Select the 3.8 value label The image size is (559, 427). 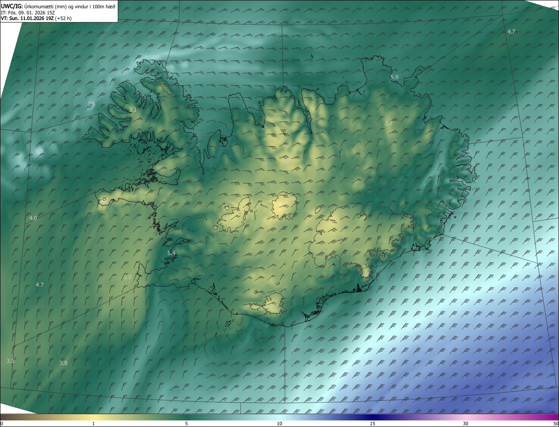tap(63, 363)
